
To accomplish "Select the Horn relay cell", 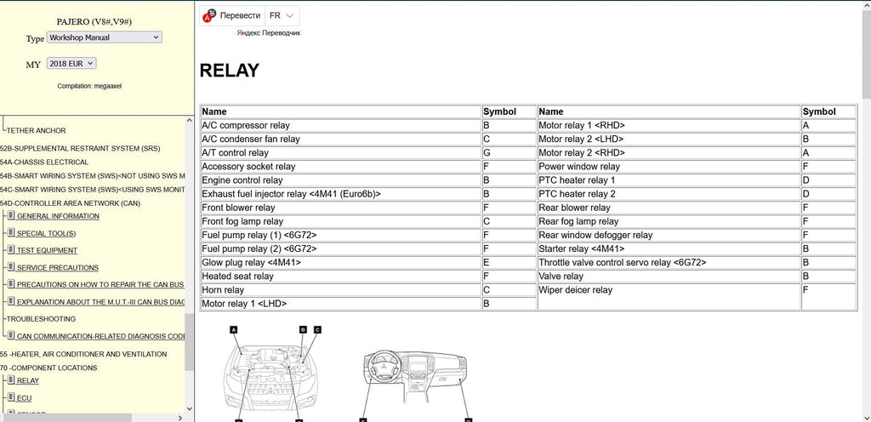I will click(340, 290).
